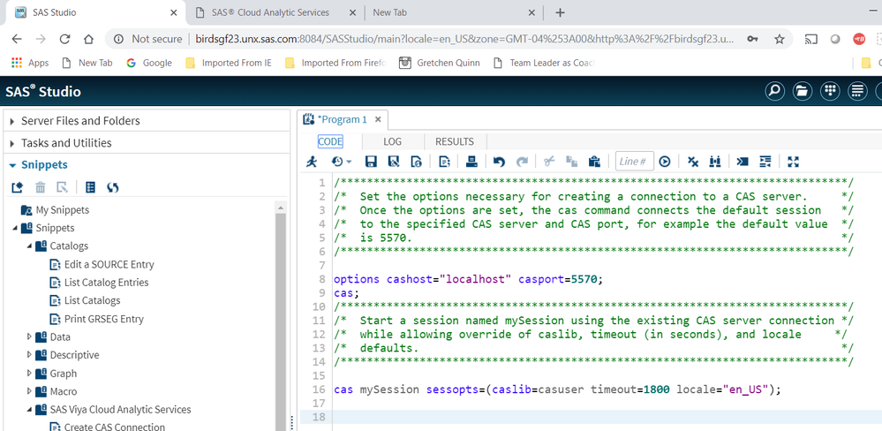Maximize the editor view icon

pyautogui.click(x=793, y=162)
